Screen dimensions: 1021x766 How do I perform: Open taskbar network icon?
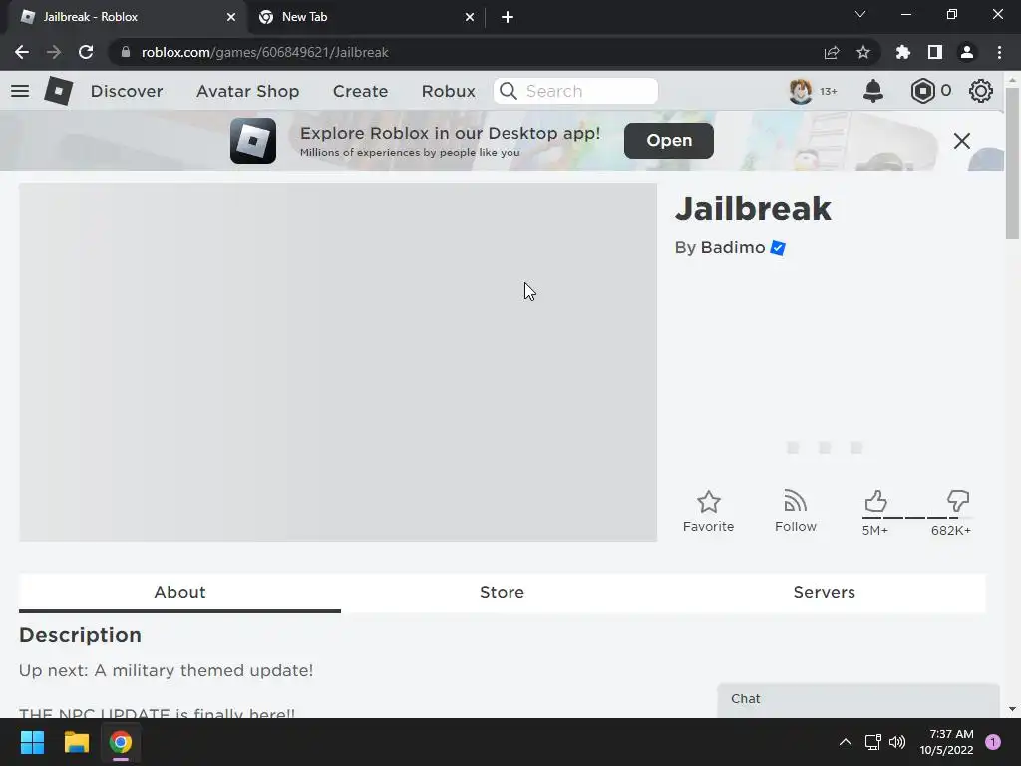[872, 742]
